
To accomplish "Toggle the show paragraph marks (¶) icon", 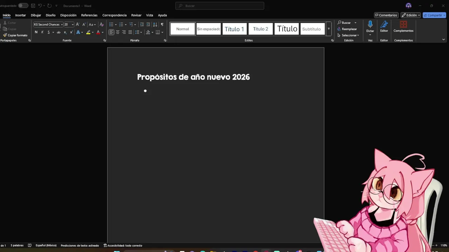I will (x=162, y=24).
